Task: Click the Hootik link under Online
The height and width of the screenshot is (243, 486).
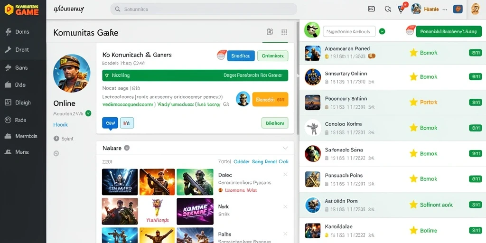Action: [60, 125]
